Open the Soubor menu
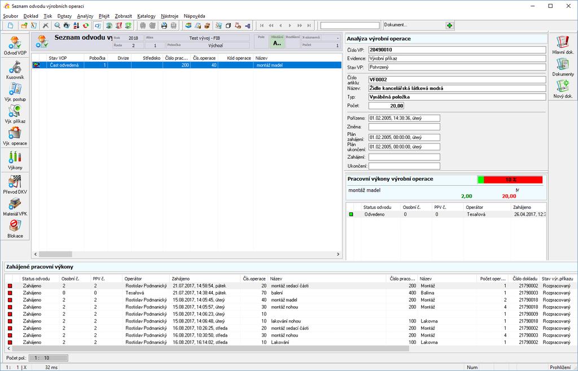578x371 pixels. pyautogui.click(x=10, y=16)
